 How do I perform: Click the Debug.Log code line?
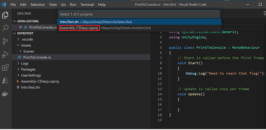pyautogui.click(x=225, y=73)
